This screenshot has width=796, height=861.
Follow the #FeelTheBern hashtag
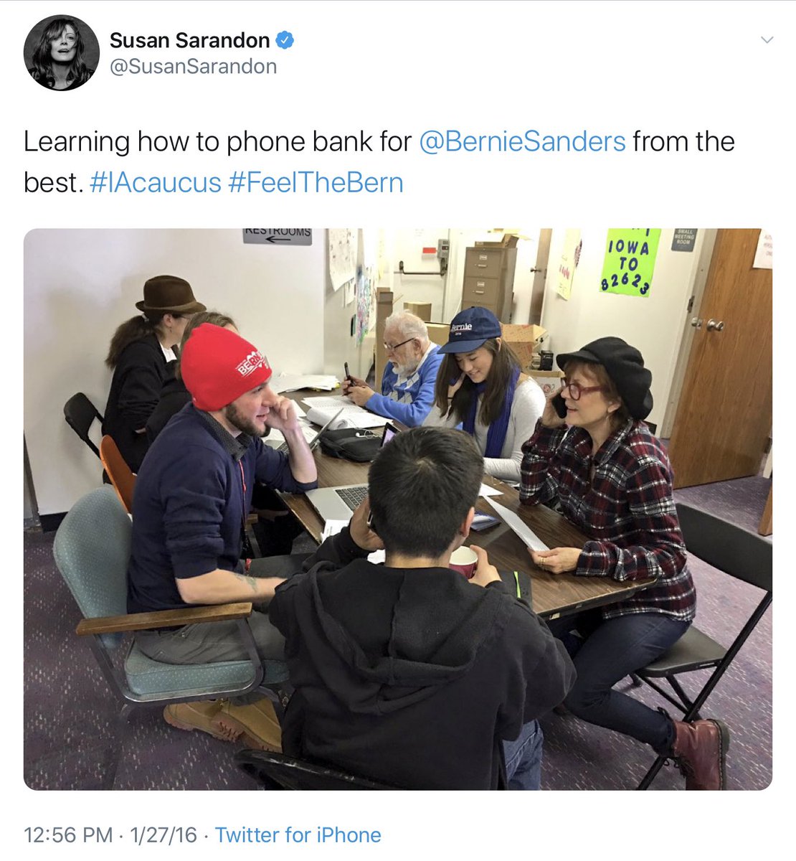(x=316, y=182)
